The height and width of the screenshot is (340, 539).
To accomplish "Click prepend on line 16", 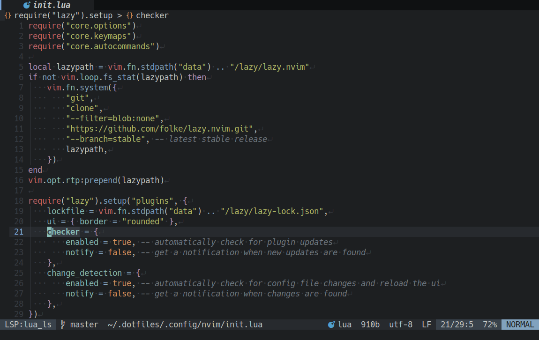I will tap(101, 180).
